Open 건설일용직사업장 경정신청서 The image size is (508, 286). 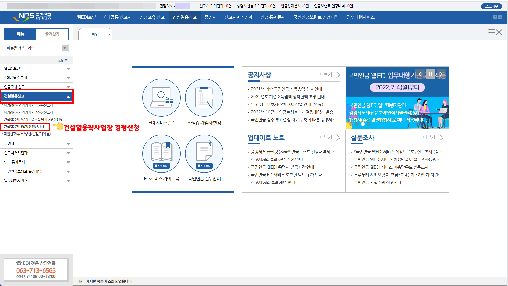[24, 127]
